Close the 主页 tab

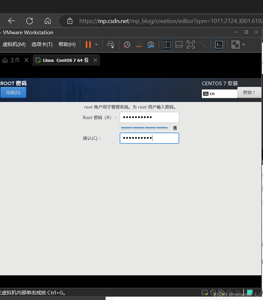[26, 60]
